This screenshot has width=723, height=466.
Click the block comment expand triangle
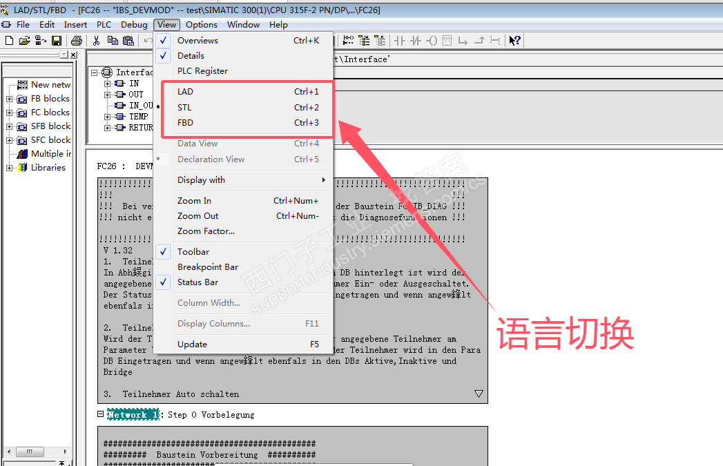tap(479, 394)
